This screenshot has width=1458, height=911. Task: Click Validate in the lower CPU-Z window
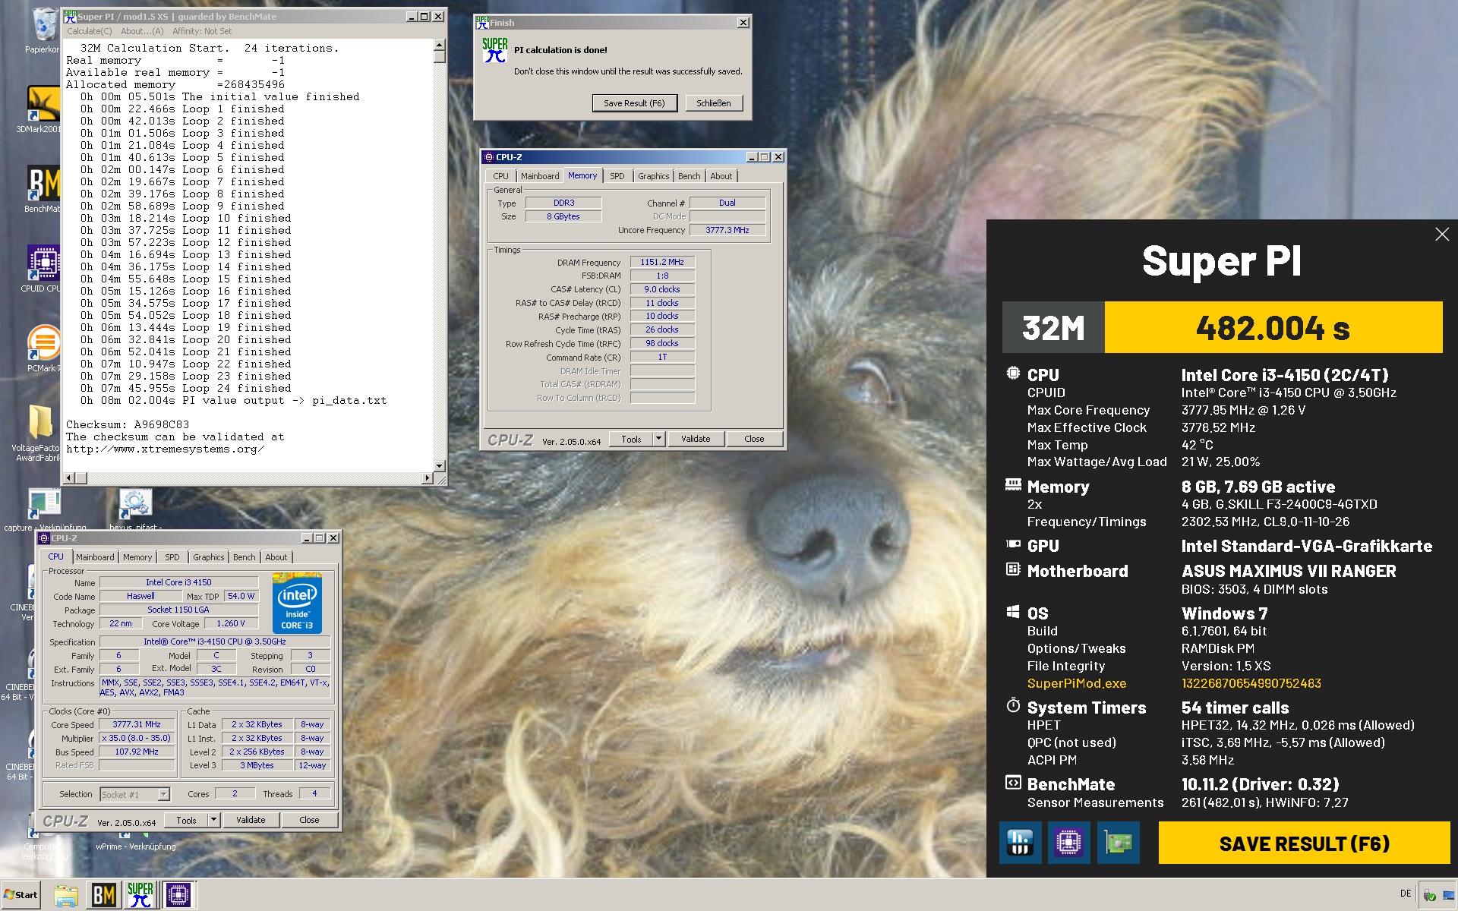251,820
